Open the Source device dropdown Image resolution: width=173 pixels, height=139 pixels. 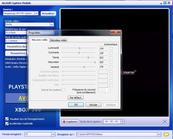click(x=36, y=13)
